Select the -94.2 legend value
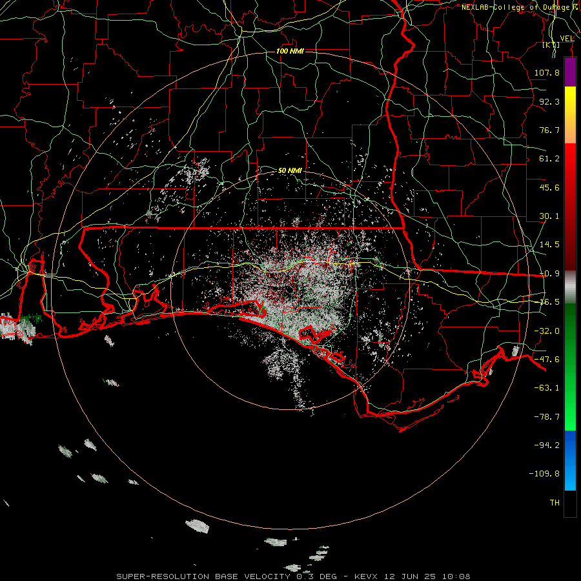The width and height of the screenshot is (581, 581). [547, 445]
